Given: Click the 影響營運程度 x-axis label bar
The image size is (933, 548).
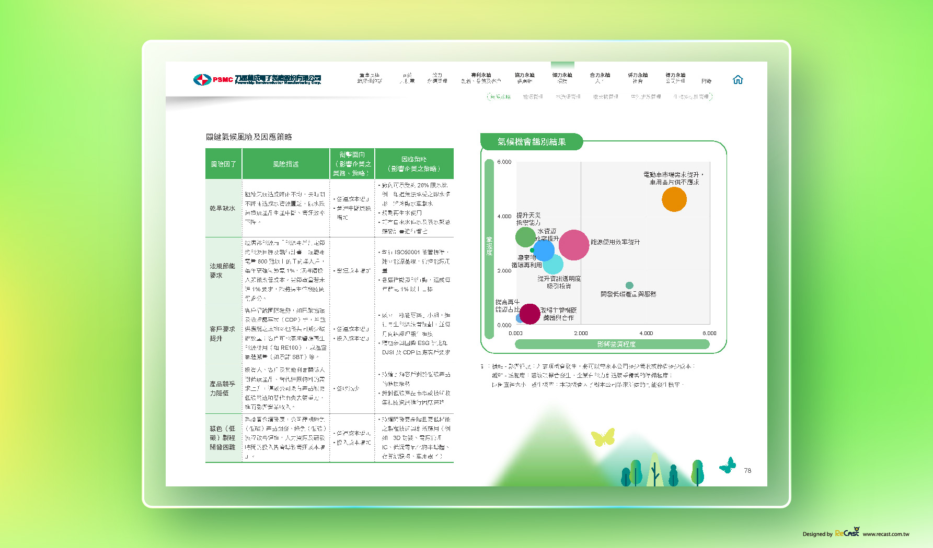Looking at the screenshot, I should [x=612, y=344].
